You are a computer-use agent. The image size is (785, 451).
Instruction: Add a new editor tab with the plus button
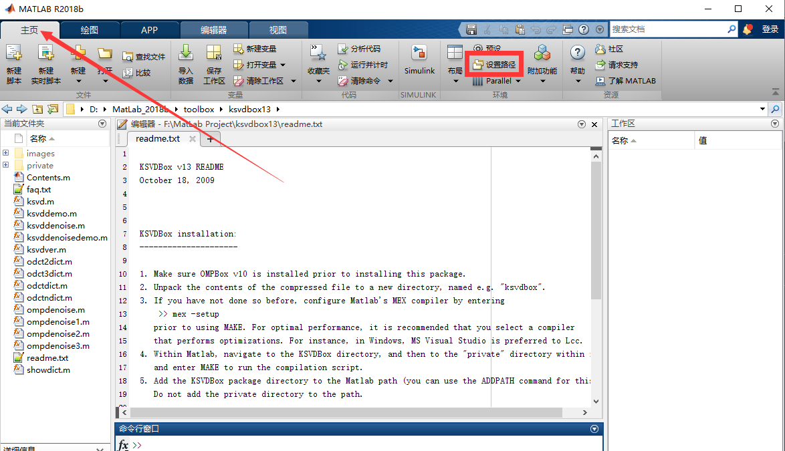pyautogui.click(x=210, y=139)
